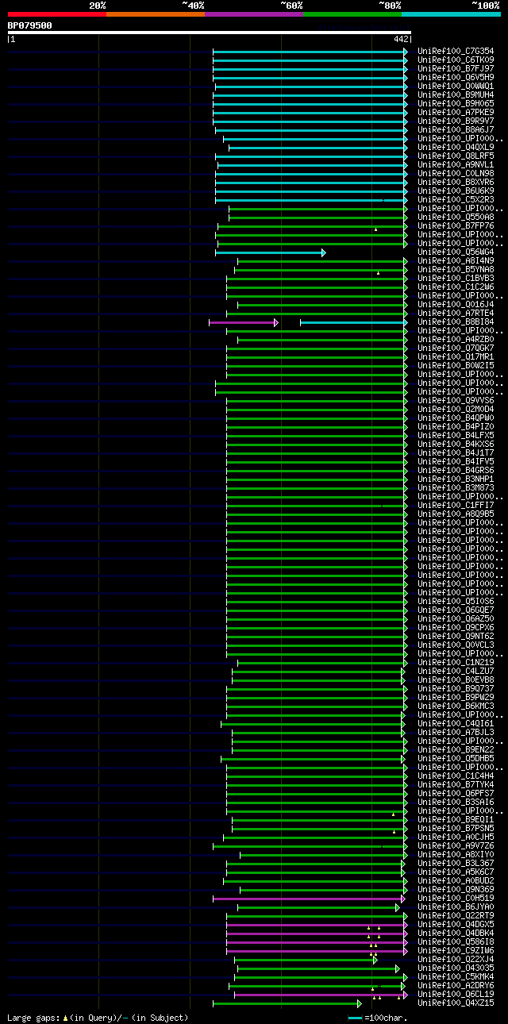Select the UniRef100_C1C2W6 label
Image resolution: width=508 pixels, height=1024 pixels.
click(456, 287)
